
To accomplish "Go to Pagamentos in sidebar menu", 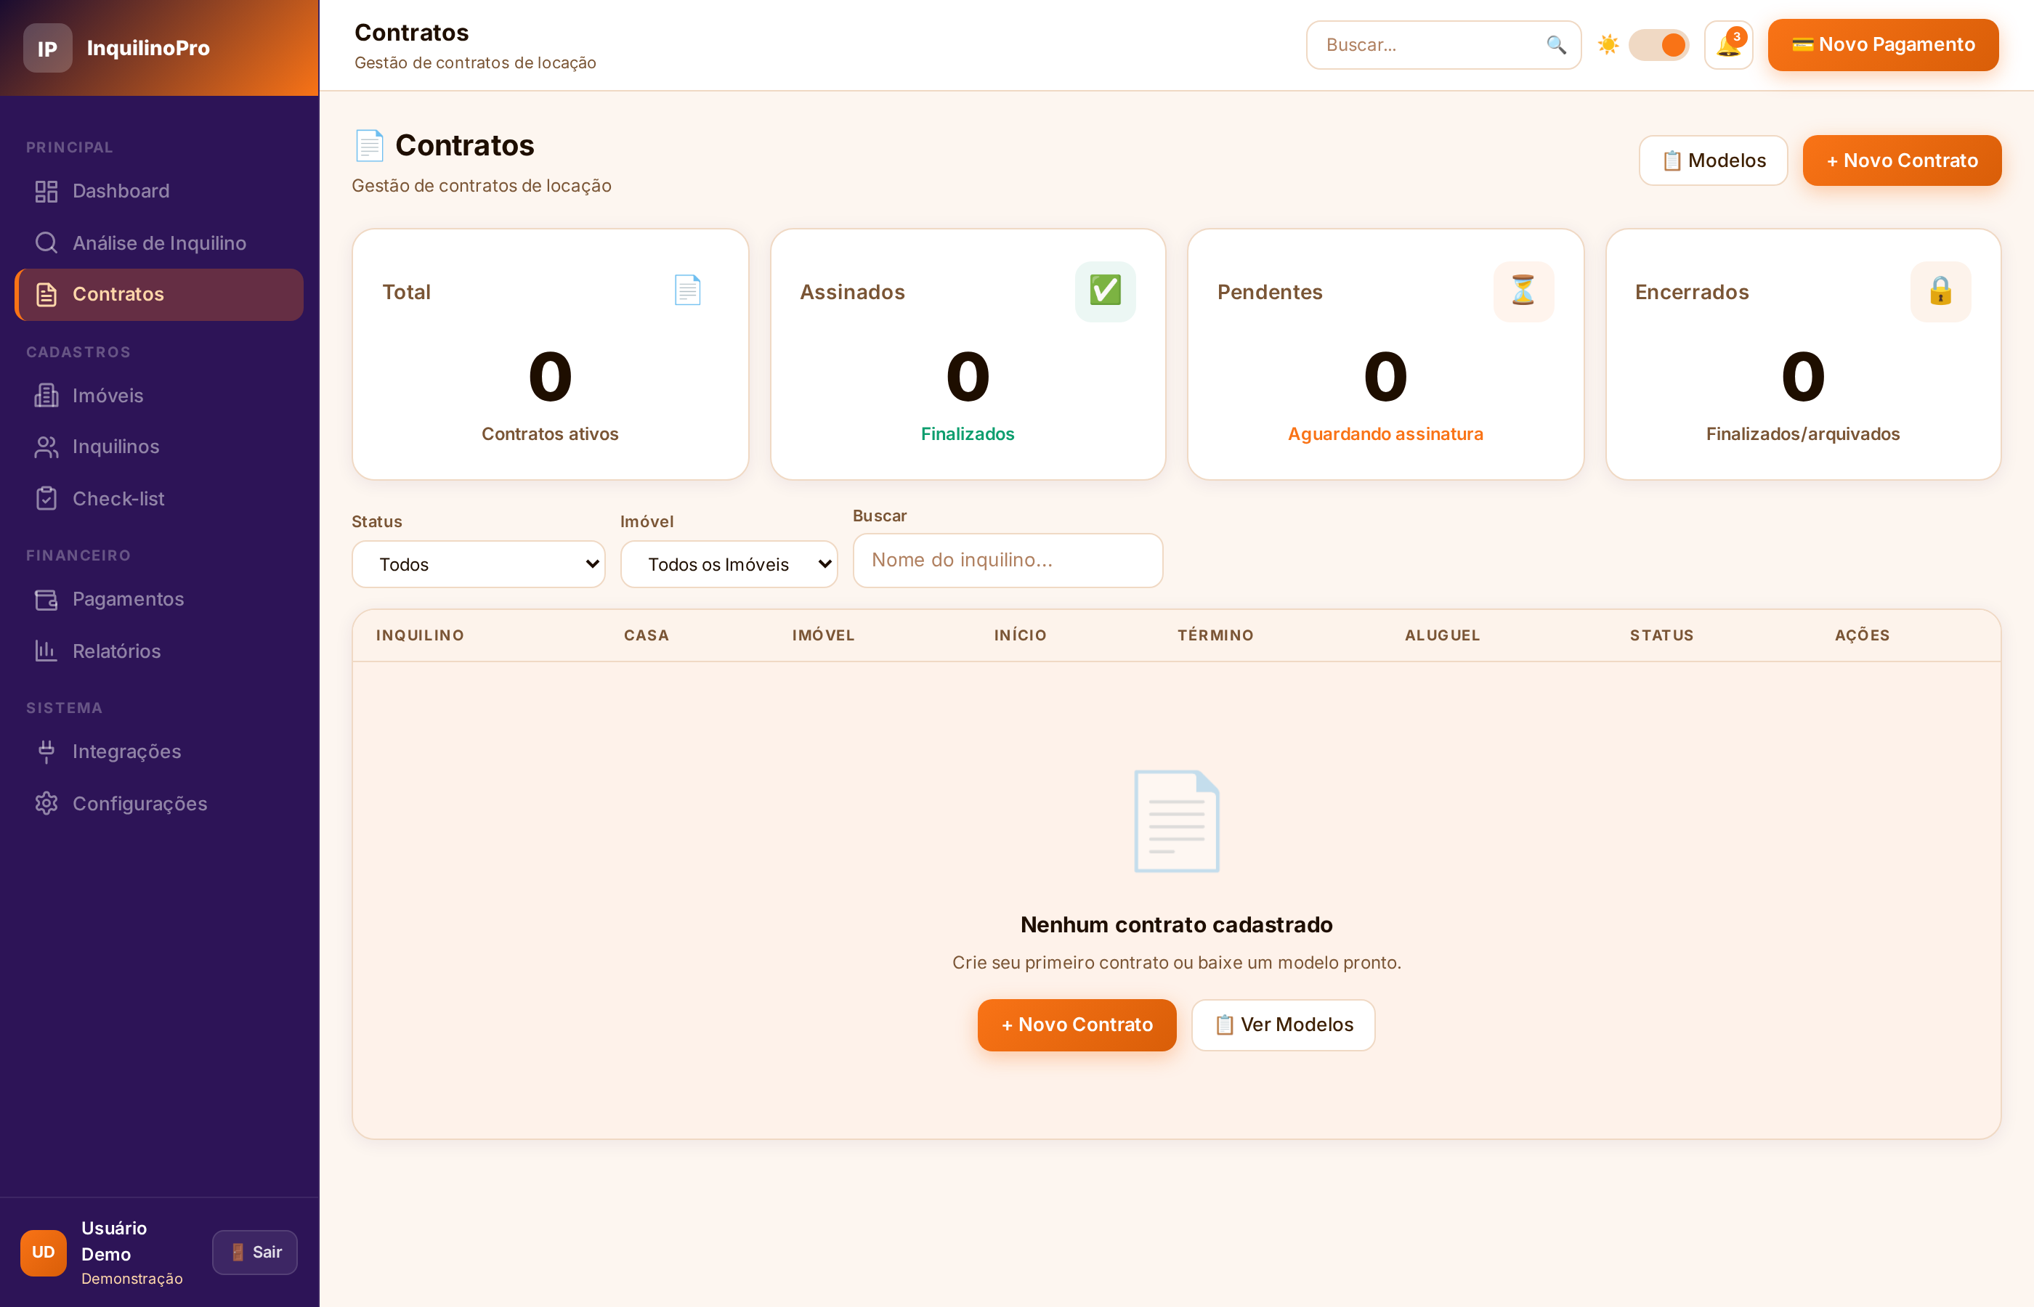I will tap(128, 599).
